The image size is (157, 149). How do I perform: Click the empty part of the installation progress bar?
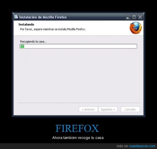[80, 46]
